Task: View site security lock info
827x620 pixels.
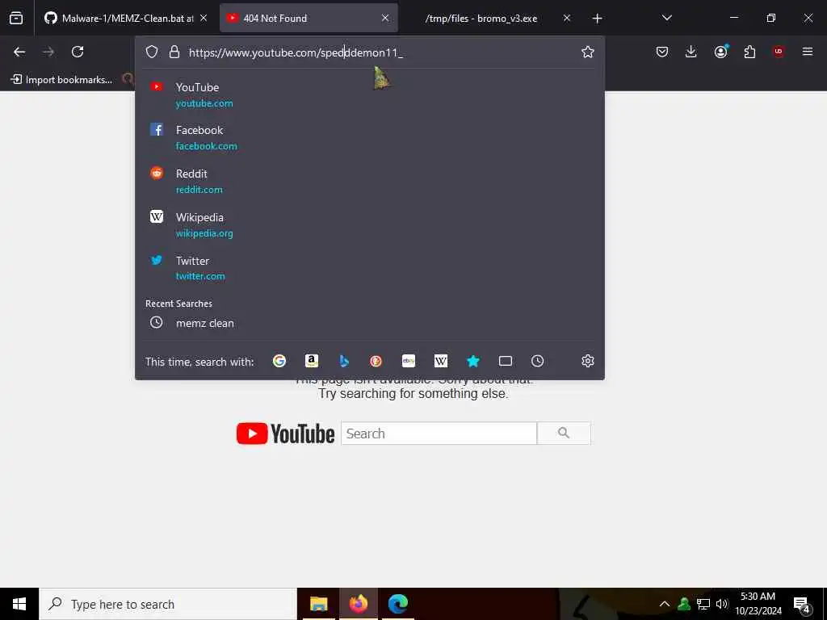Action: point(174,52)
